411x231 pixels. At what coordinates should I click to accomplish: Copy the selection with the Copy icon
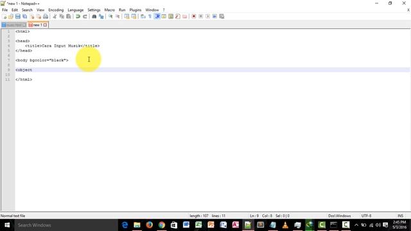62,17
